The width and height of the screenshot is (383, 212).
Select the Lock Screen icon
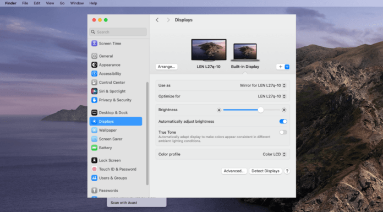click(x=94, y=160)
